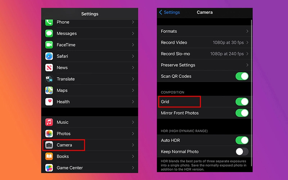Image resolution: width=288 pixels, height=180 pixels.
Task: Select the Record Slo-mo label
Action: tap(175, 54)
